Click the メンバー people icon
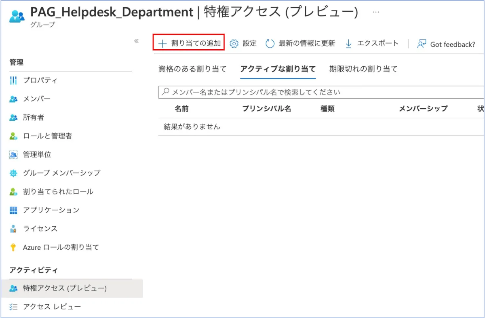 [13, 99]
